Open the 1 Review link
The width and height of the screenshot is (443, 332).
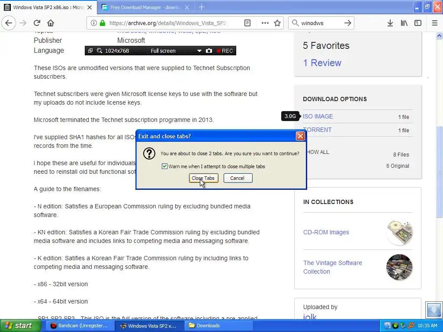point(322,63)
